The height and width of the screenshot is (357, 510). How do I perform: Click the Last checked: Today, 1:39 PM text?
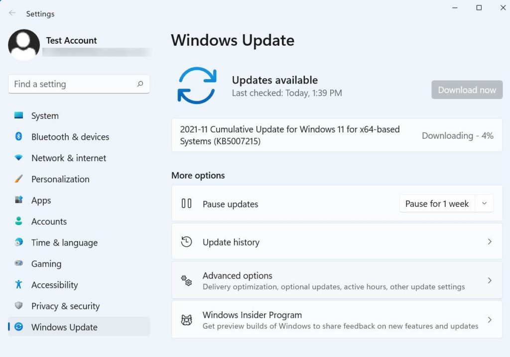click(287, 93)
